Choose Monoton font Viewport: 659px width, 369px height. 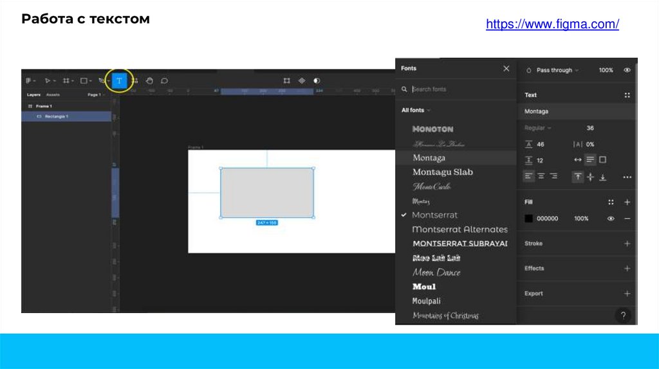coord(432,129)
